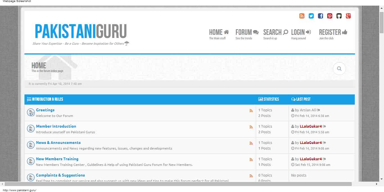Viewport: 384px width, 192px height.
Task: Click the vertical scrollbar down arrow
Action: (381, 179)
